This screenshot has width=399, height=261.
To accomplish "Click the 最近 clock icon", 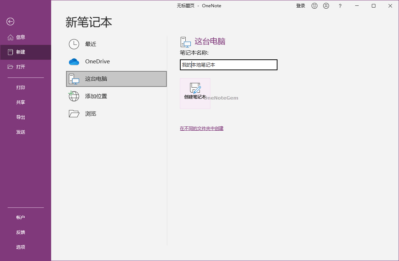I will click(x=74, y=44).
